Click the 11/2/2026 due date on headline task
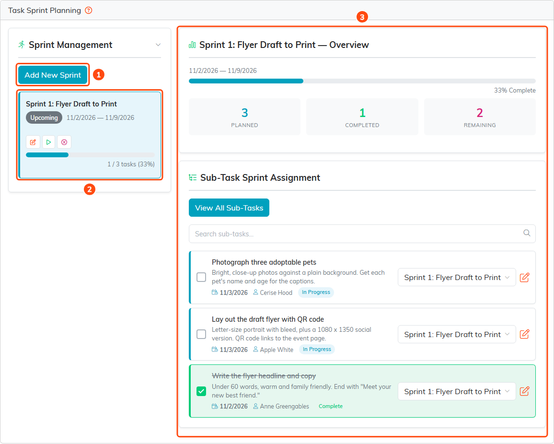 pyautogui.click(x=233, y=407)
